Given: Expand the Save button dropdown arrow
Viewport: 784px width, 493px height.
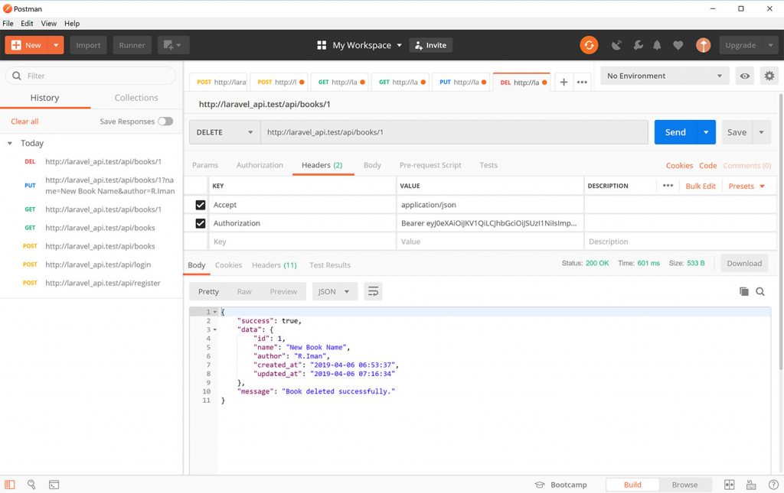Looking at the screenshot, I should click(762, 132).
